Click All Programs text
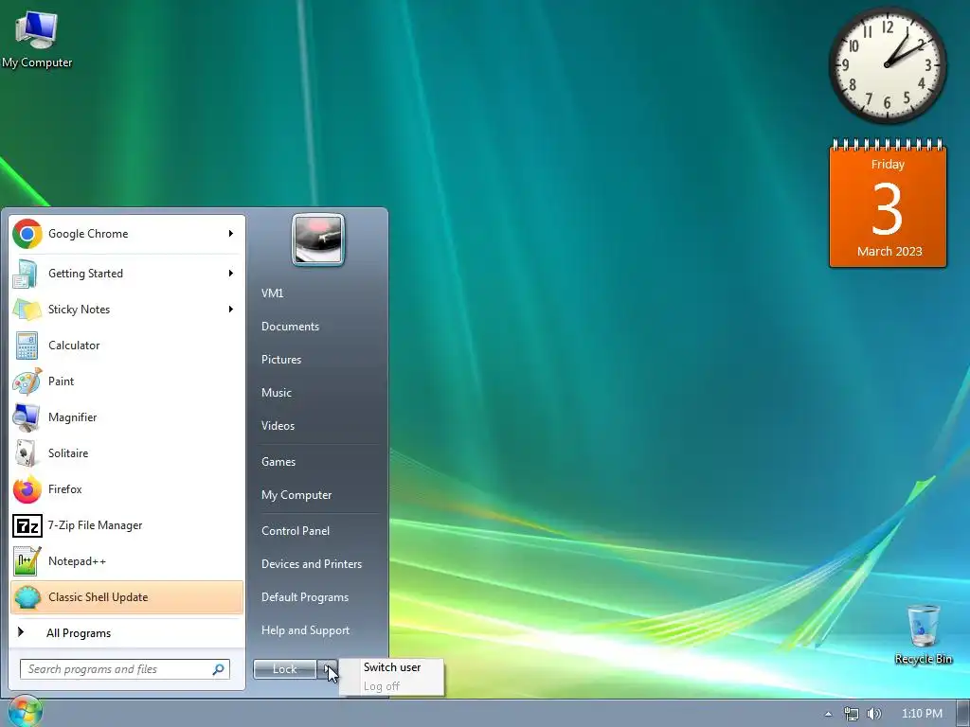 [79, 633]
